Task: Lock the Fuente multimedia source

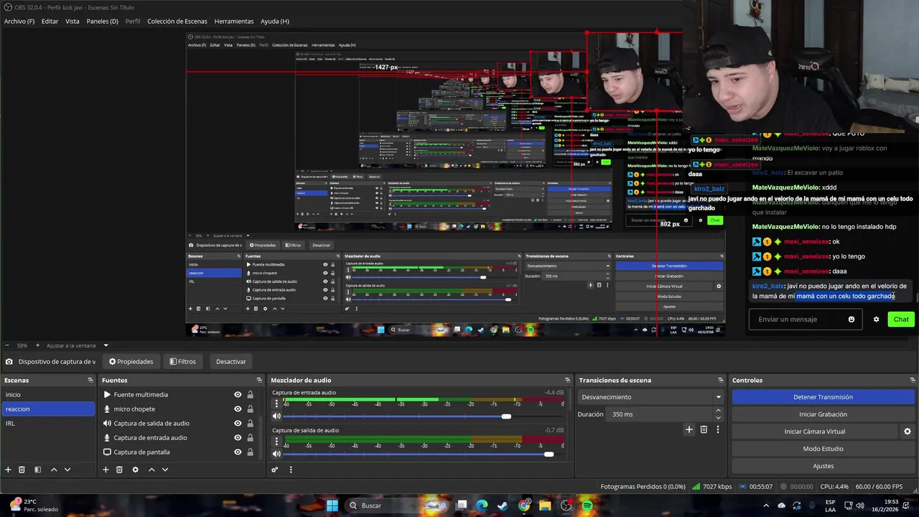Action: [250, 394]
